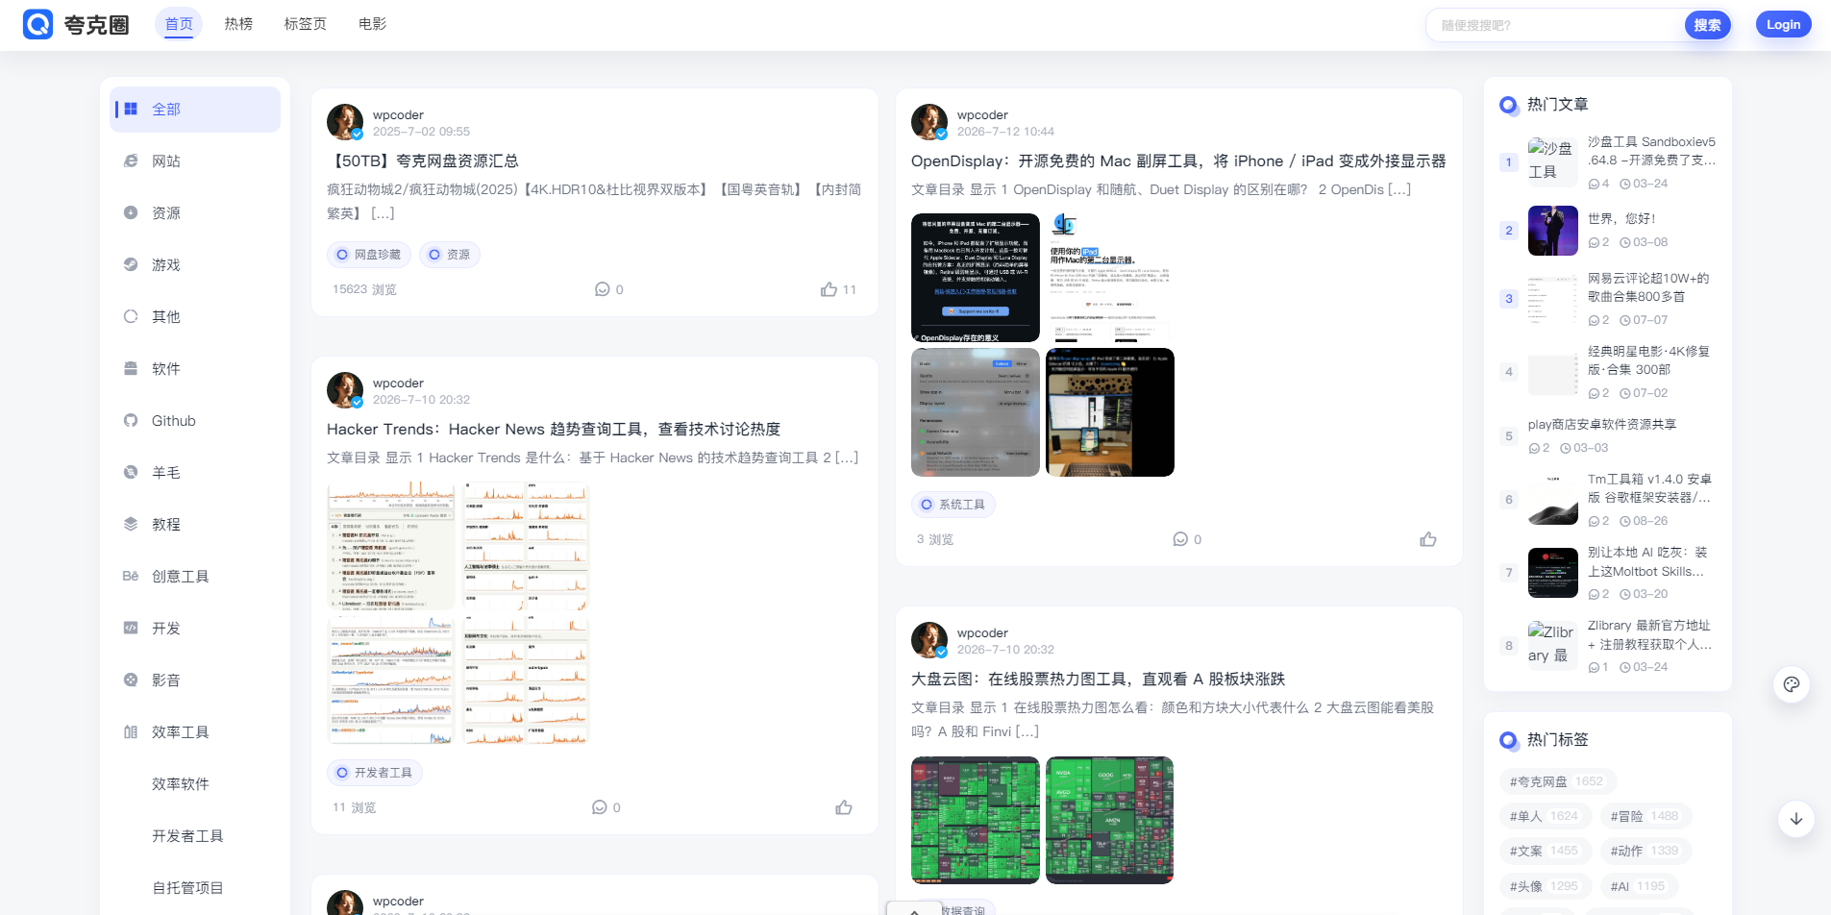Click the 搜索 button
This screenshot has width=1831, height=915.
[1707, 25]
